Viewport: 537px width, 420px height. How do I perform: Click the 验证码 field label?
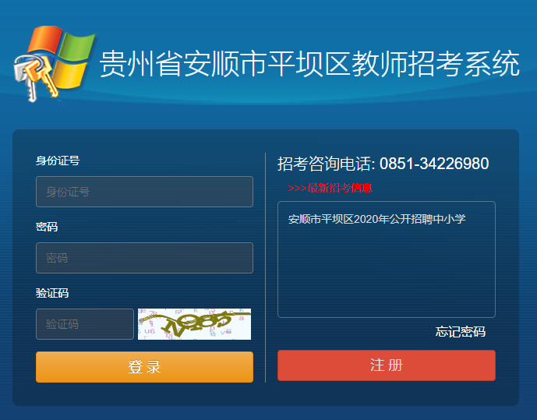tap(52, 294)
